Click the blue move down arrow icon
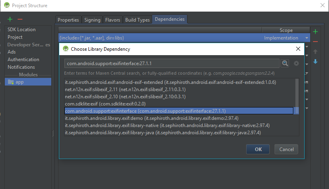 (x=315, y=62)
